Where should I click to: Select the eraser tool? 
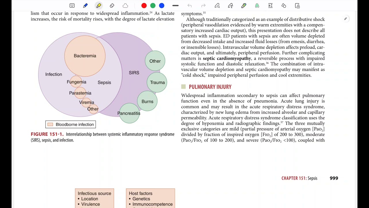(x=112, y=6)
